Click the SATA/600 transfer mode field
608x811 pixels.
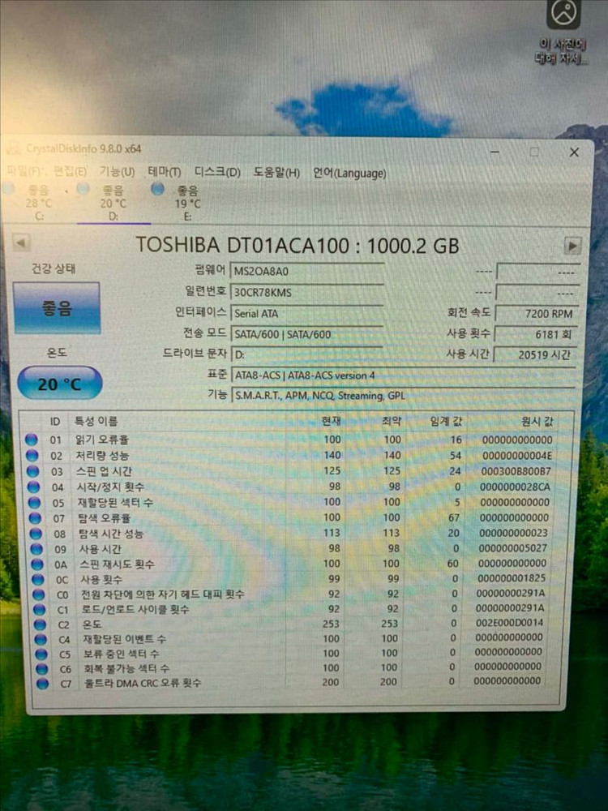(307, 334)
